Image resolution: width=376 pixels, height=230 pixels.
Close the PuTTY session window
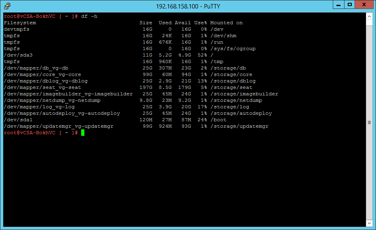[364, 5]
